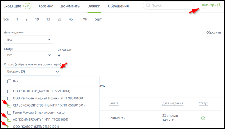Select ООО Ресторан «Бедный Йорик» checkbox
Screen dimensions: 225x129
pos(9,98)
